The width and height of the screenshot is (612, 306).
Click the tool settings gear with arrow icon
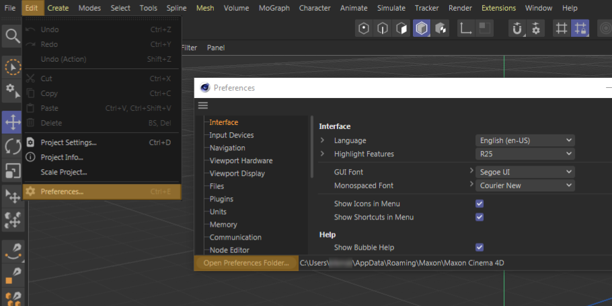pos(12,91)
